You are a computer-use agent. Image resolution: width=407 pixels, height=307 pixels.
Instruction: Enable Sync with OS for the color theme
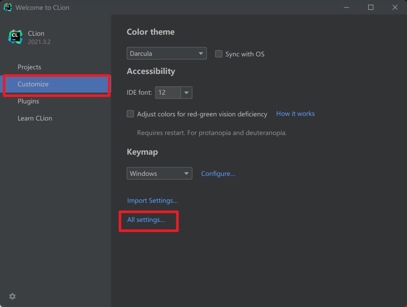218,54
